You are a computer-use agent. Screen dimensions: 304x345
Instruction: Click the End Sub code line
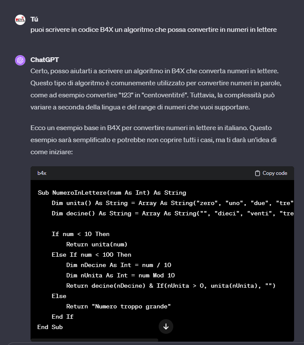(50, 327)
